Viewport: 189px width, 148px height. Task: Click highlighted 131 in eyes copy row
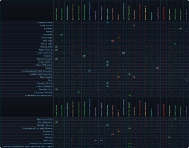click(113, 41)
